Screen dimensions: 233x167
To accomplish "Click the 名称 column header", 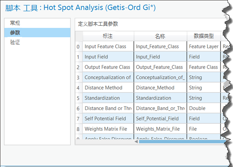I will pos(160,36).
